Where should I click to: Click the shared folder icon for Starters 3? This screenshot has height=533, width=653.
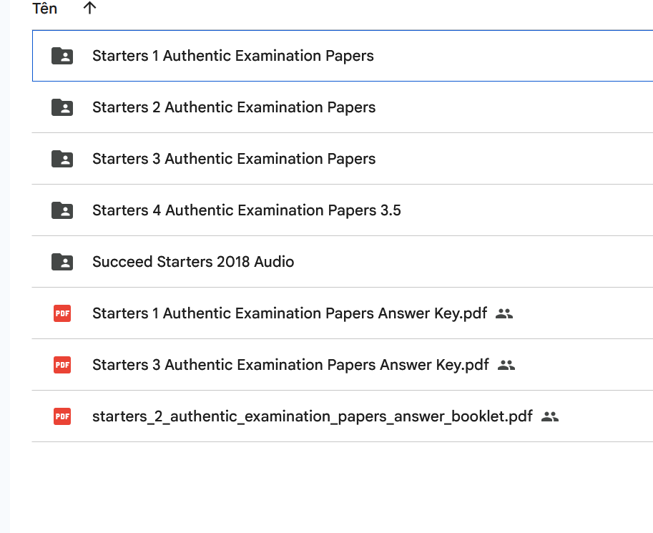point(63,159)
